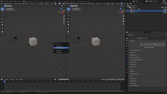Switch to the Layout workspace tab

coord(24,2)
